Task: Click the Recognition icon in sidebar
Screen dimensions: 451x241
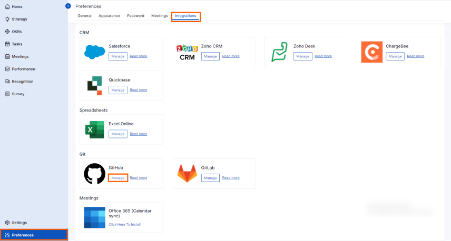Action: [x=7, y=81]
